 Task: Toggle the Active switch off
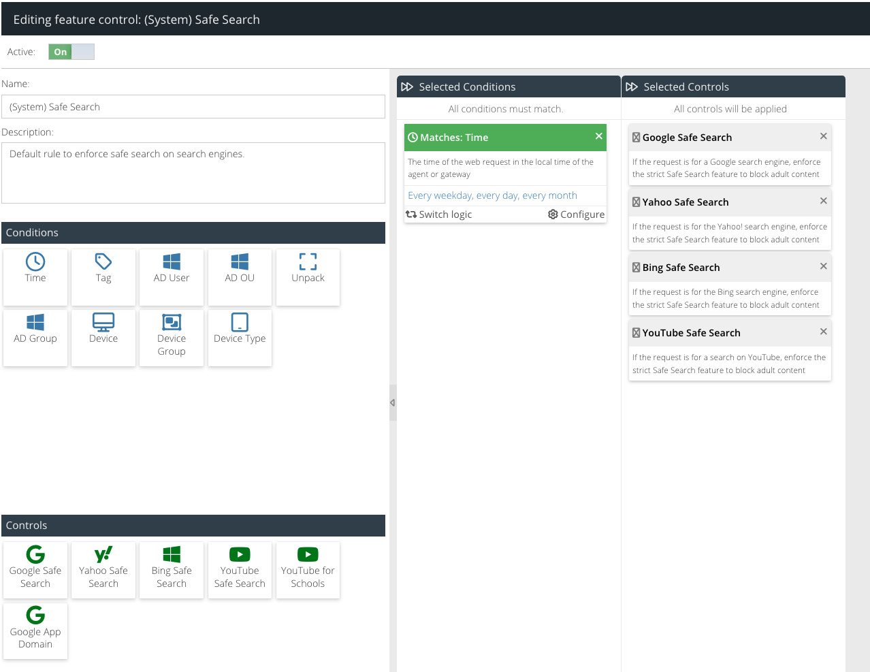[x=71, y=52]
